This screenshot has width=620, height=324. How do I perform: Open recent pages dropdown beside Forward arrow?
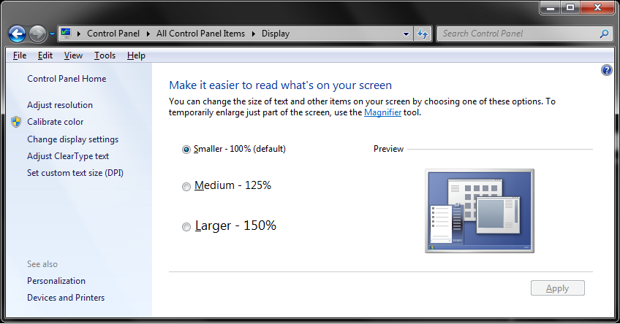tap(52, 34)
